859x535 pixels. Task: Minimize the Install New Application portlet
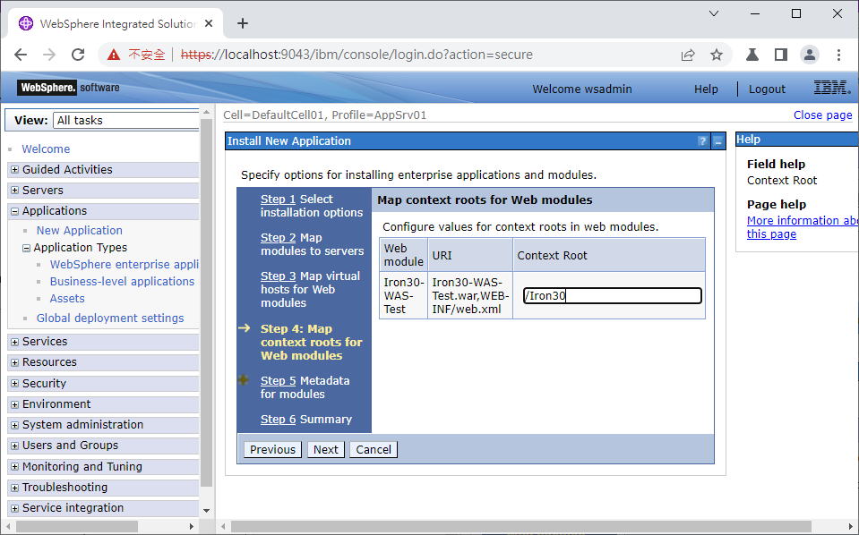[x=717, y=141]
